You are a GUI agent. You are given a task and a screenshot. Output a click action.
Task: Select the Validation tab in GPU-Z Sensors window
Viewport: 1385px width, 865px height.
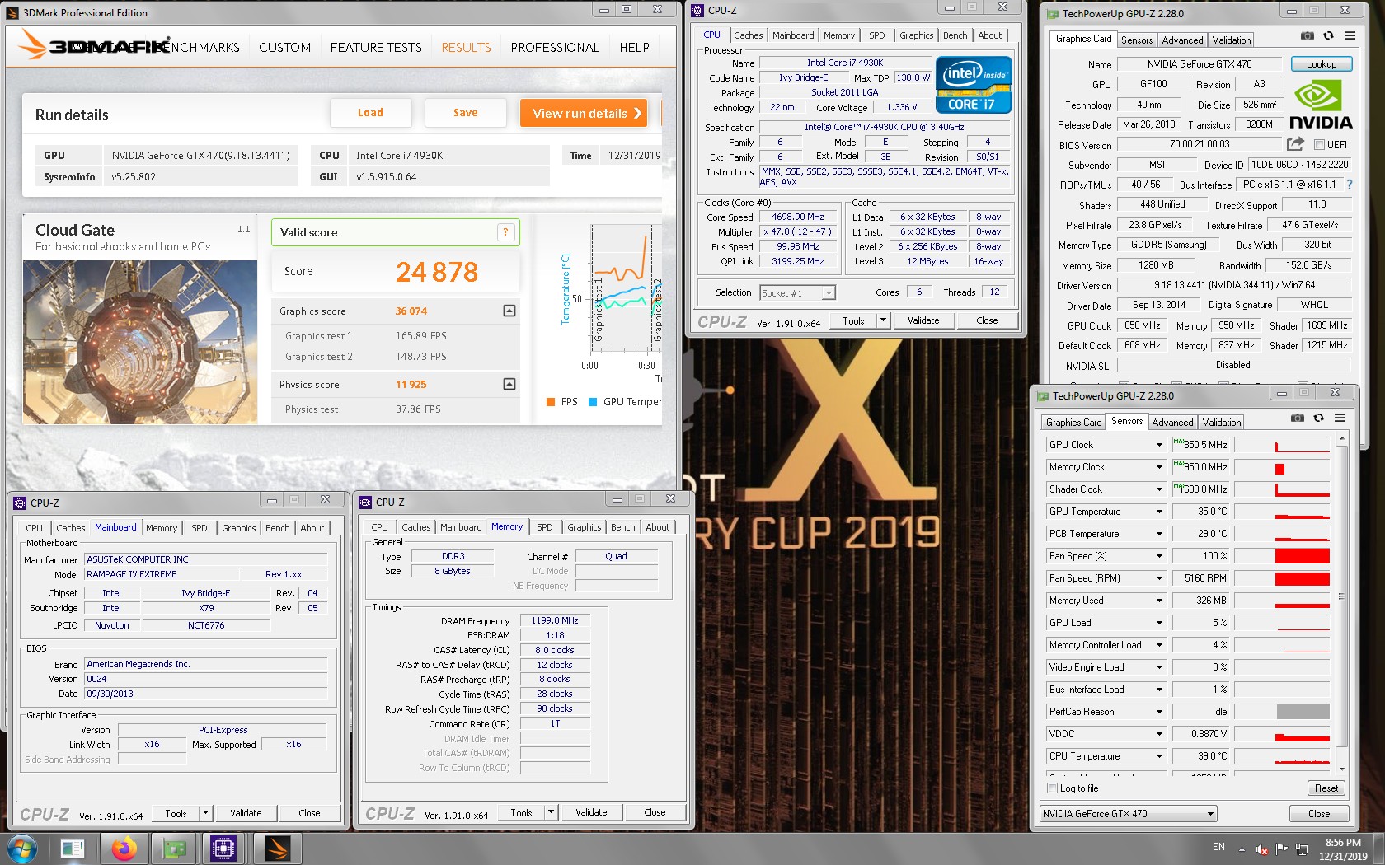[x=1221, y=422]
